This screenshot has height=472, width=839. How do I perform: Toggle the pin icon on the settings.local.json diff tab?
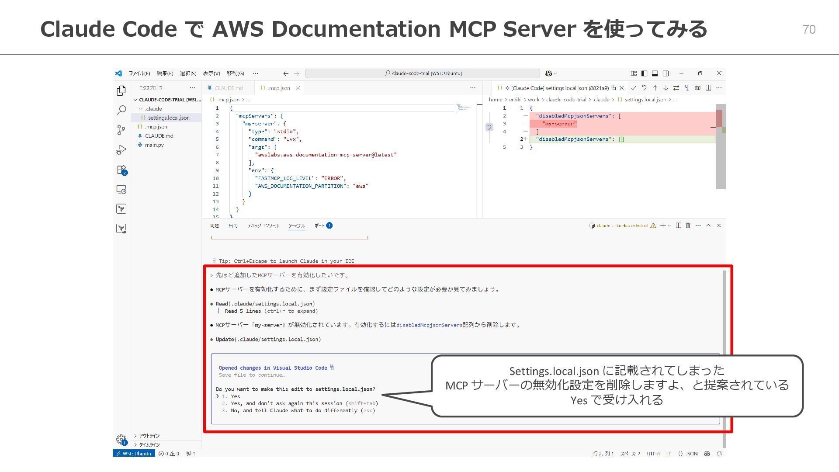click(614, 88)
